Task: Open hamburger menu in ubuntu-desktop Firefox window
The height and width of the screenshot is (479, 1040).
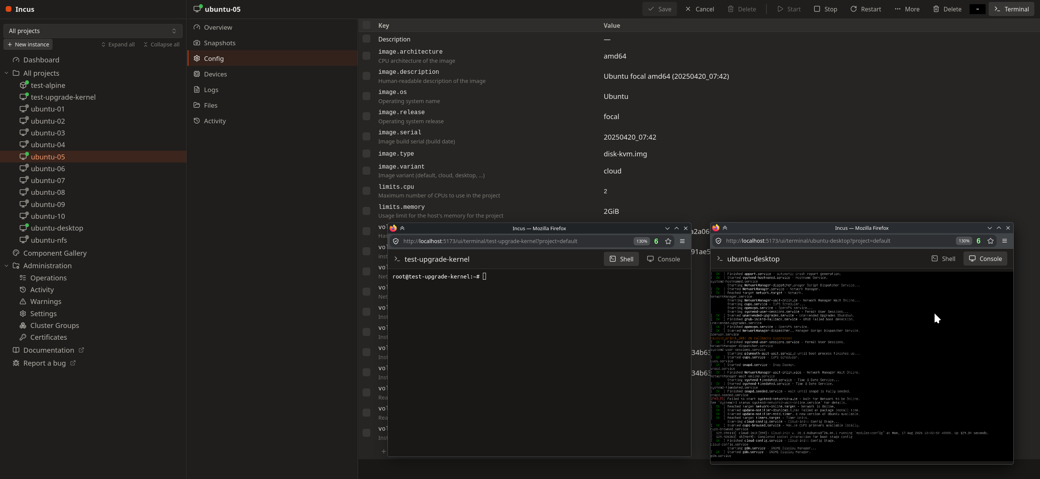Action: [x=1005, y=241]
